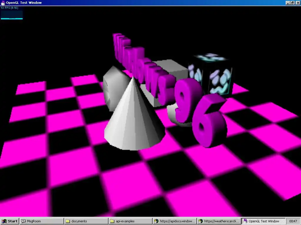
Task: Click the taskbar clock showing 00:47
Action: 293,221
